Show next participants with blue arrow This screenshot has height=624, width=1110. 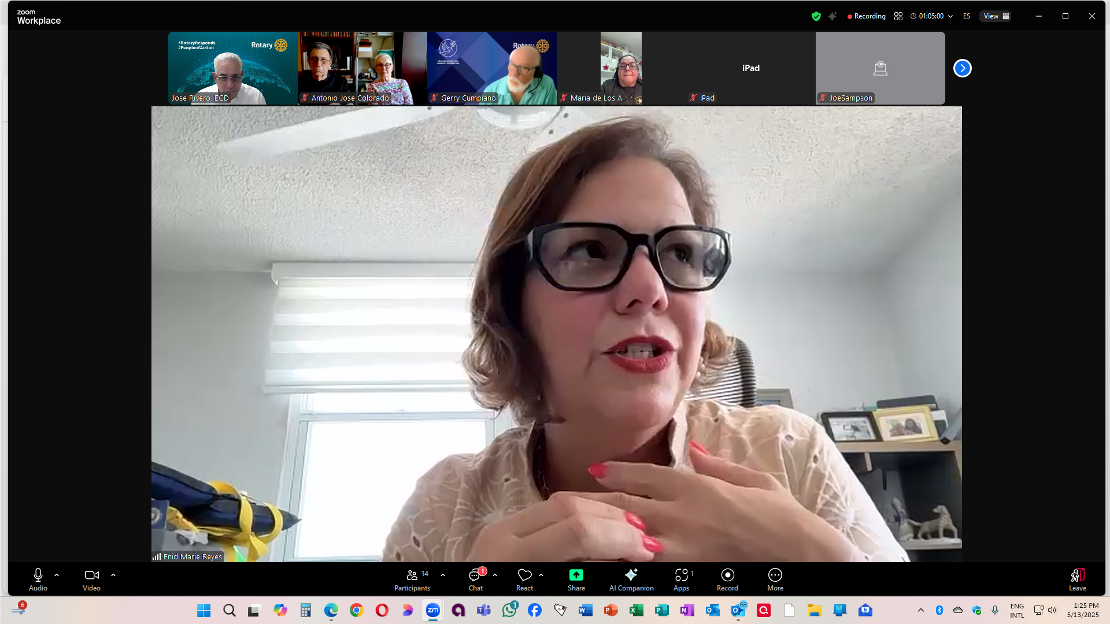[962, 68]
